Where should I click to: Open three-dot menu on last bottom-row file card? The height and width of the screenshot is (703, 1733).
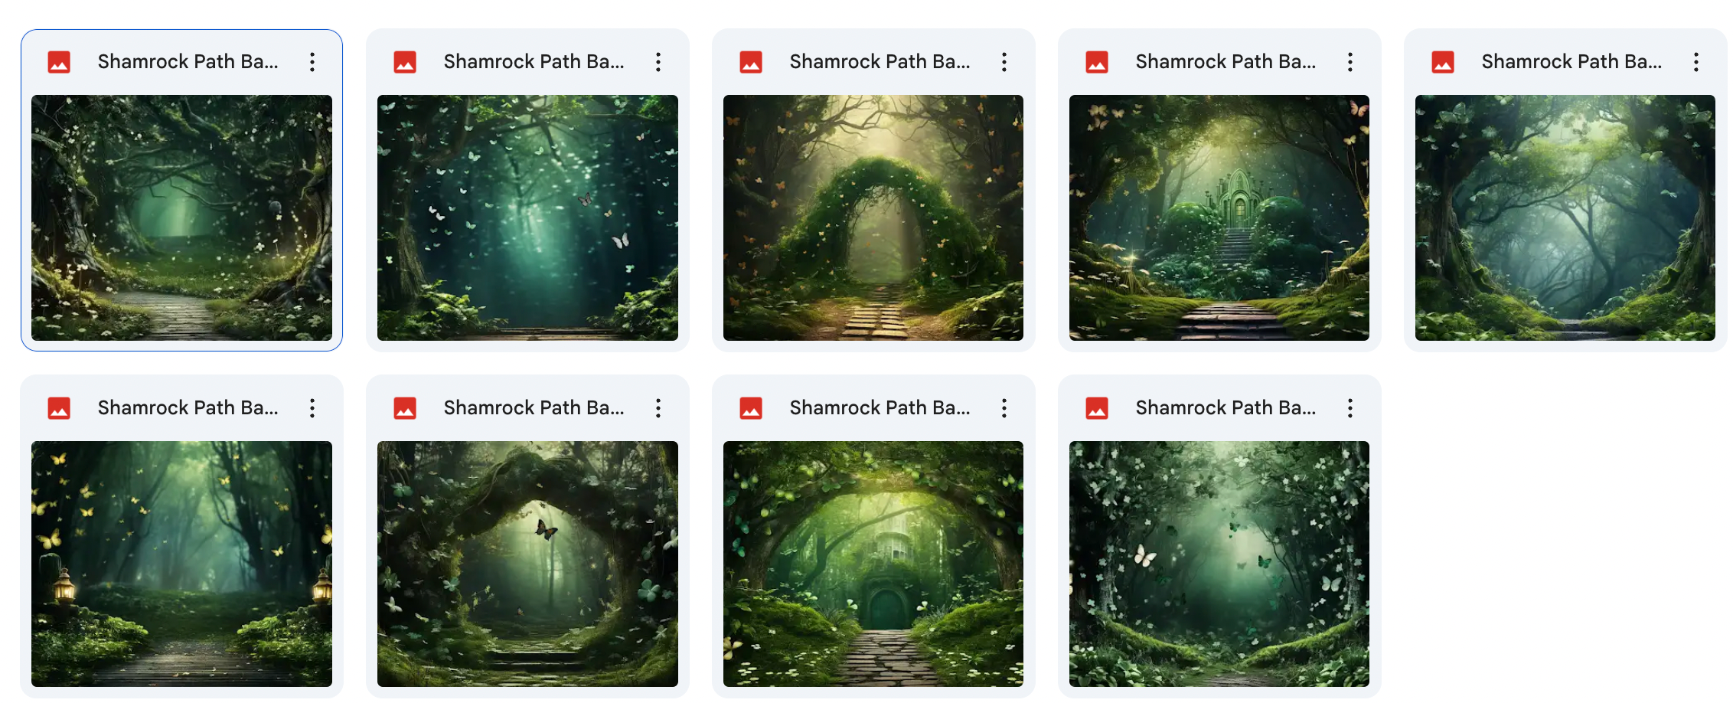[1350, 408]
